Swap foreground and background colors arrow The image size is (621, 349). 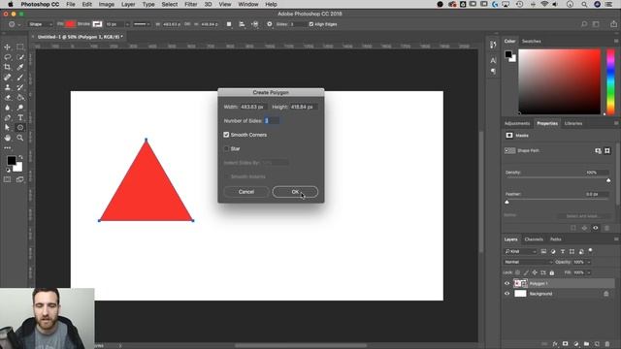pyautogui.click(x=20, y=157)
